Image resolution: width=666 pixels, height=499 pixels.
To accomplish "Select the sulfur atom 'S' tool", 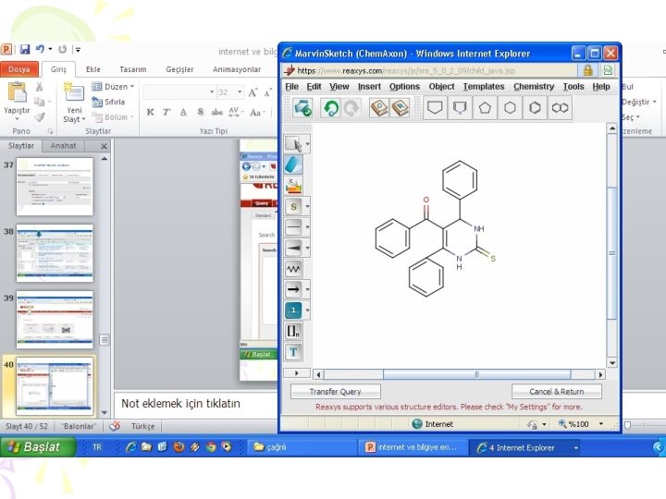I will pyautogui.click(x=293, y=207).
